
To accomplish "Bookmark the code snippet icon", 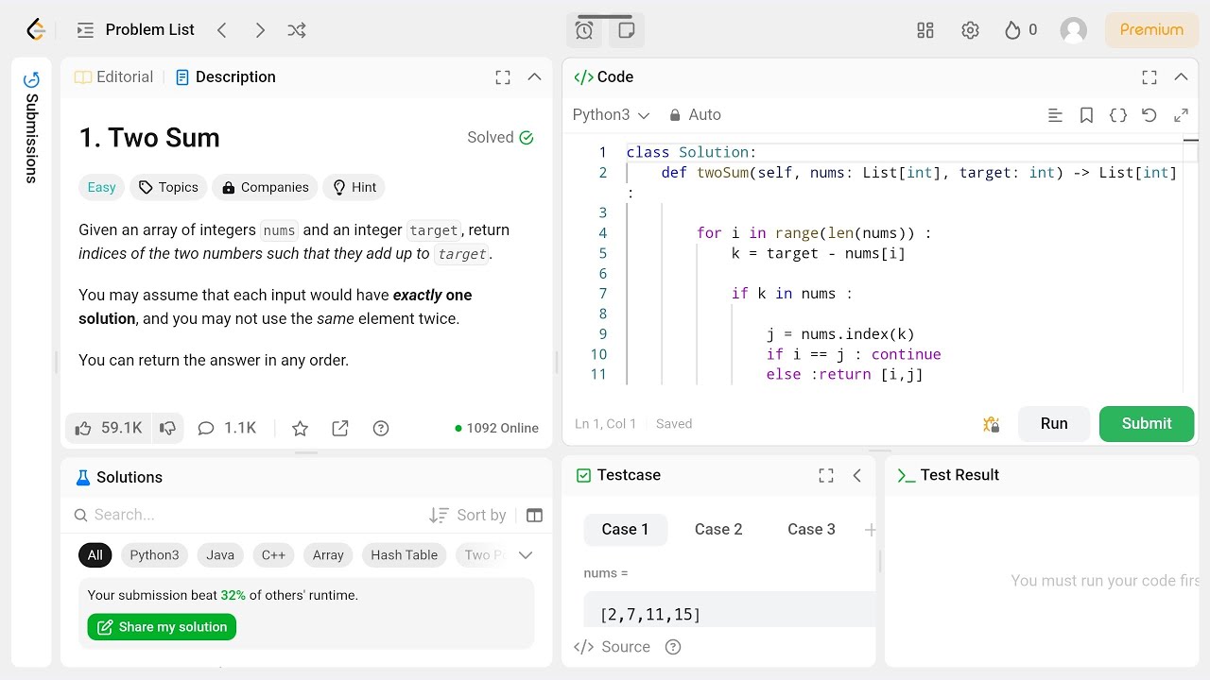I will (1087, 115).
